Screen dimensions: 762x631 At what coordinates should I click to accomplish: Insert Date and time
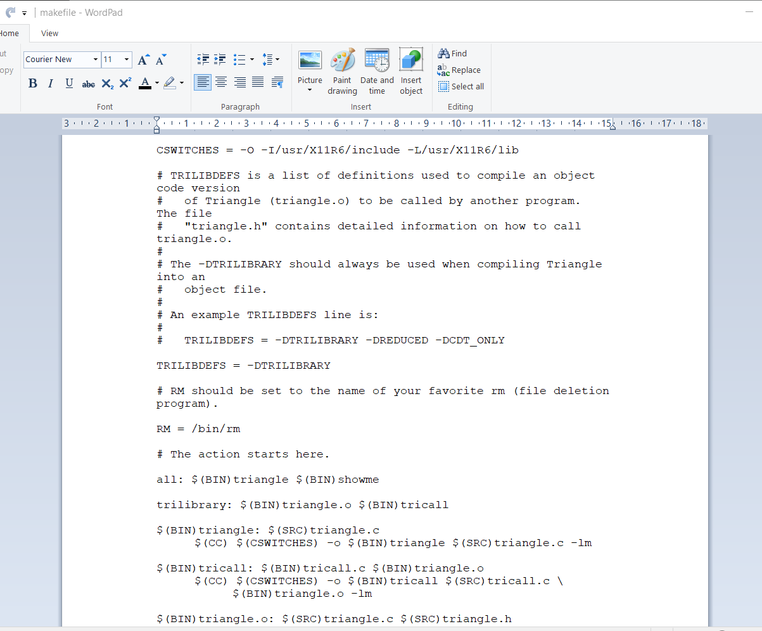point(377,71)
